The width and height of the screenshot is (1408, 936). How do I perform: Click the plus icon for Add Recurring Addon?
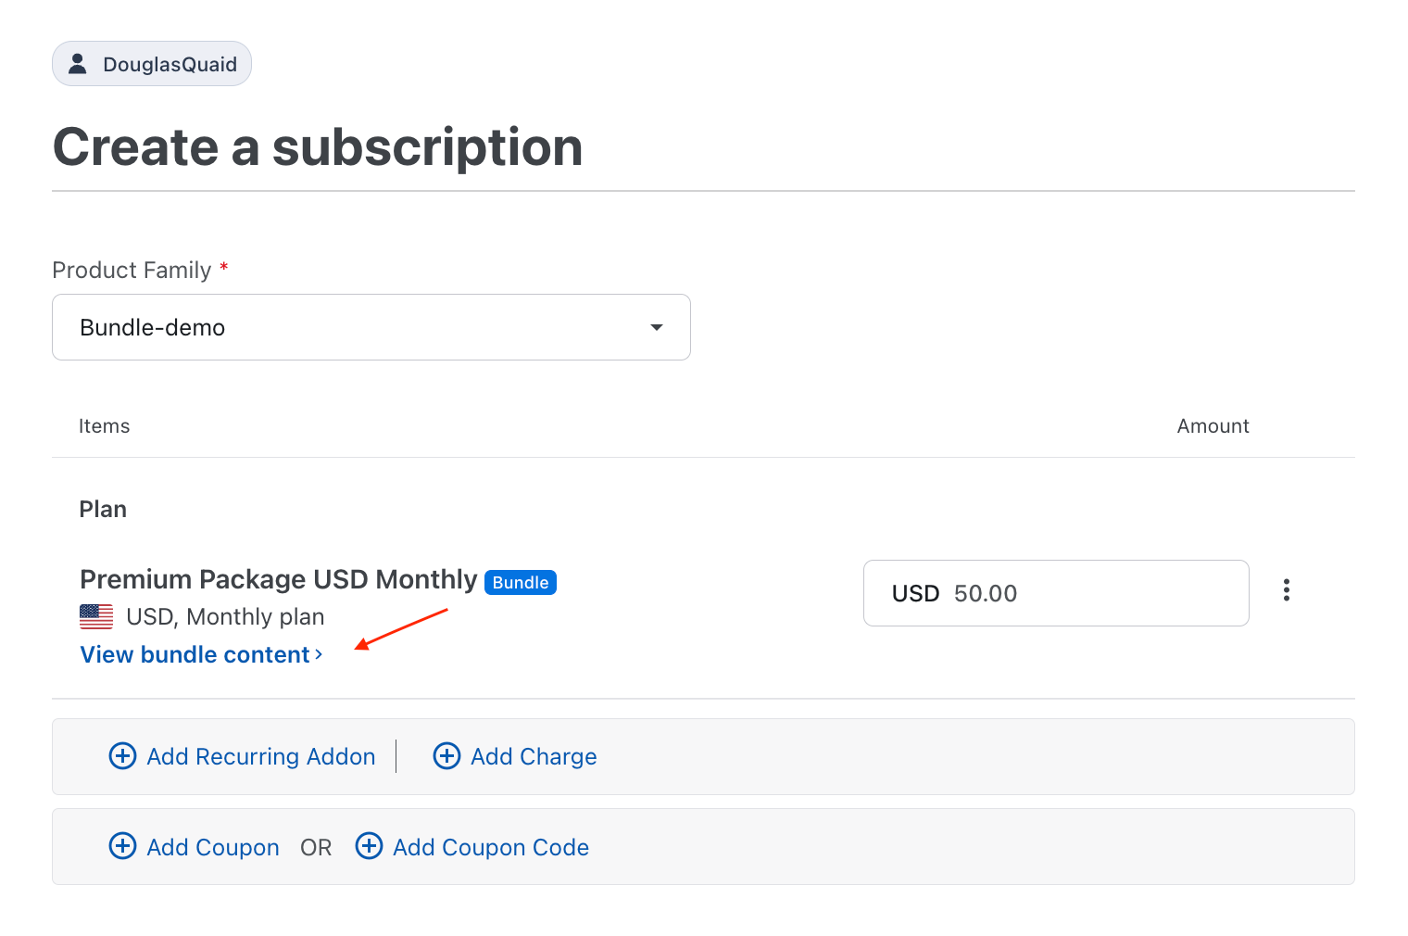(x=122, y=756)
